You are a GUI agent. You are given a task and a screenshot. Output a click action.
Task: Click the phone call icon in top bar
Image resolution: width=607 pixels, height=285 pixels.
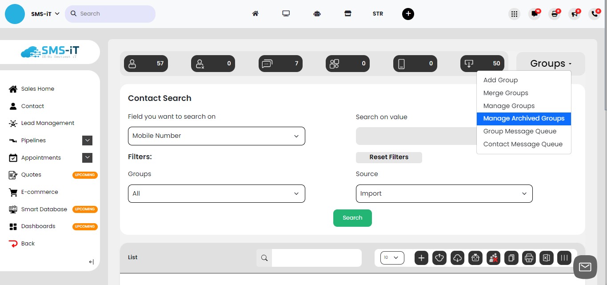coord(594,14)
